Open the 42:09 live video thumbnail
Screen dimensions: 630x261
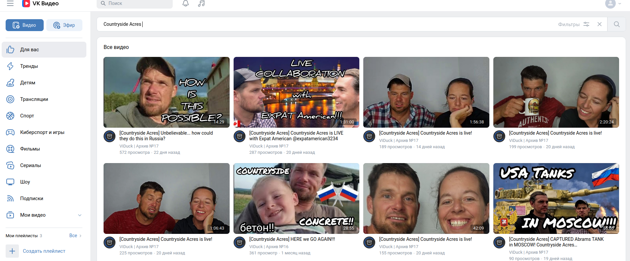pyautogui.click(x=426, y=198)
